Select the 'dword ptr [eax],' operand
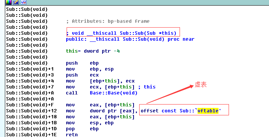The width and height of the screenshot is (269, 137). click(114, 111)
